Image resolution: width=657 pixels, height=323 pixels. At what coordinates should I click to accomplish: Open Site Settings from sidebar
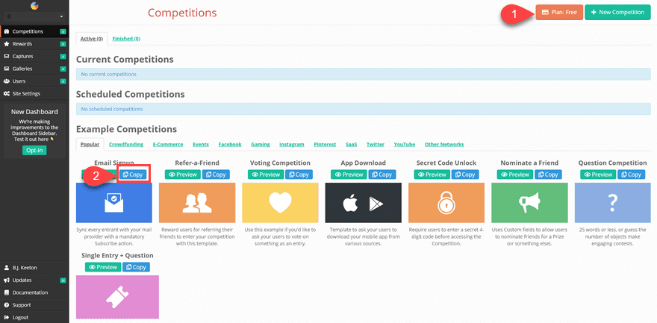(x=26, y=93)
